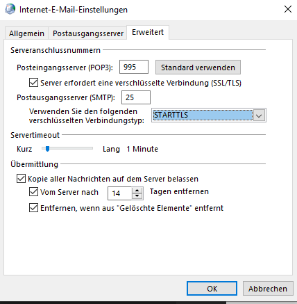Screen dimensions: 297x304
Task: Uncheck Kopie aller Nachrichten auf dem Server belassen
Action: (x=21, y=179)
